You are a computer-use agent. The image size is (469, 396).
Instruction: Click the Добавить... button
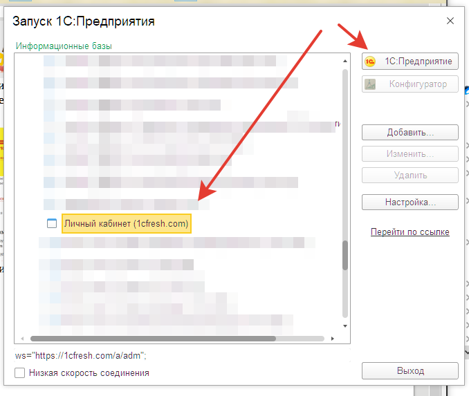(410, 132)
